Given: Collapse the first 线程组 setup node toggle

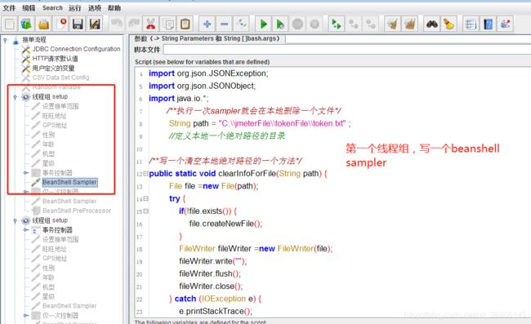Looking at the screenshot, I should pos(15,97).
